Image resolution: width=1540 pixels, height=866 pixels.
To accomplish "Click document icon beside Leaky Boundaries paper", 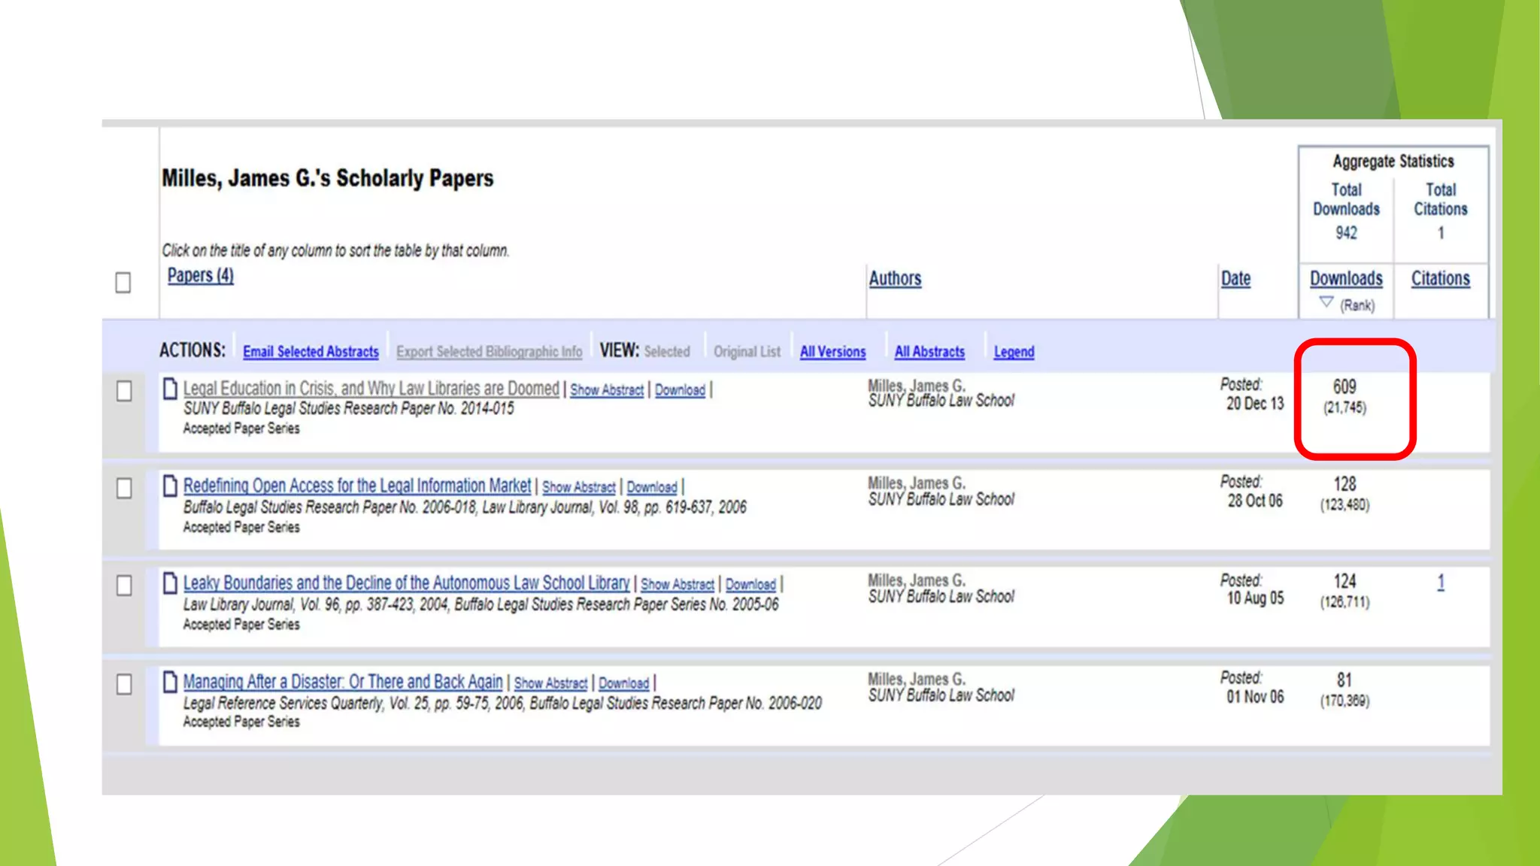I will (x=171, y=583).
